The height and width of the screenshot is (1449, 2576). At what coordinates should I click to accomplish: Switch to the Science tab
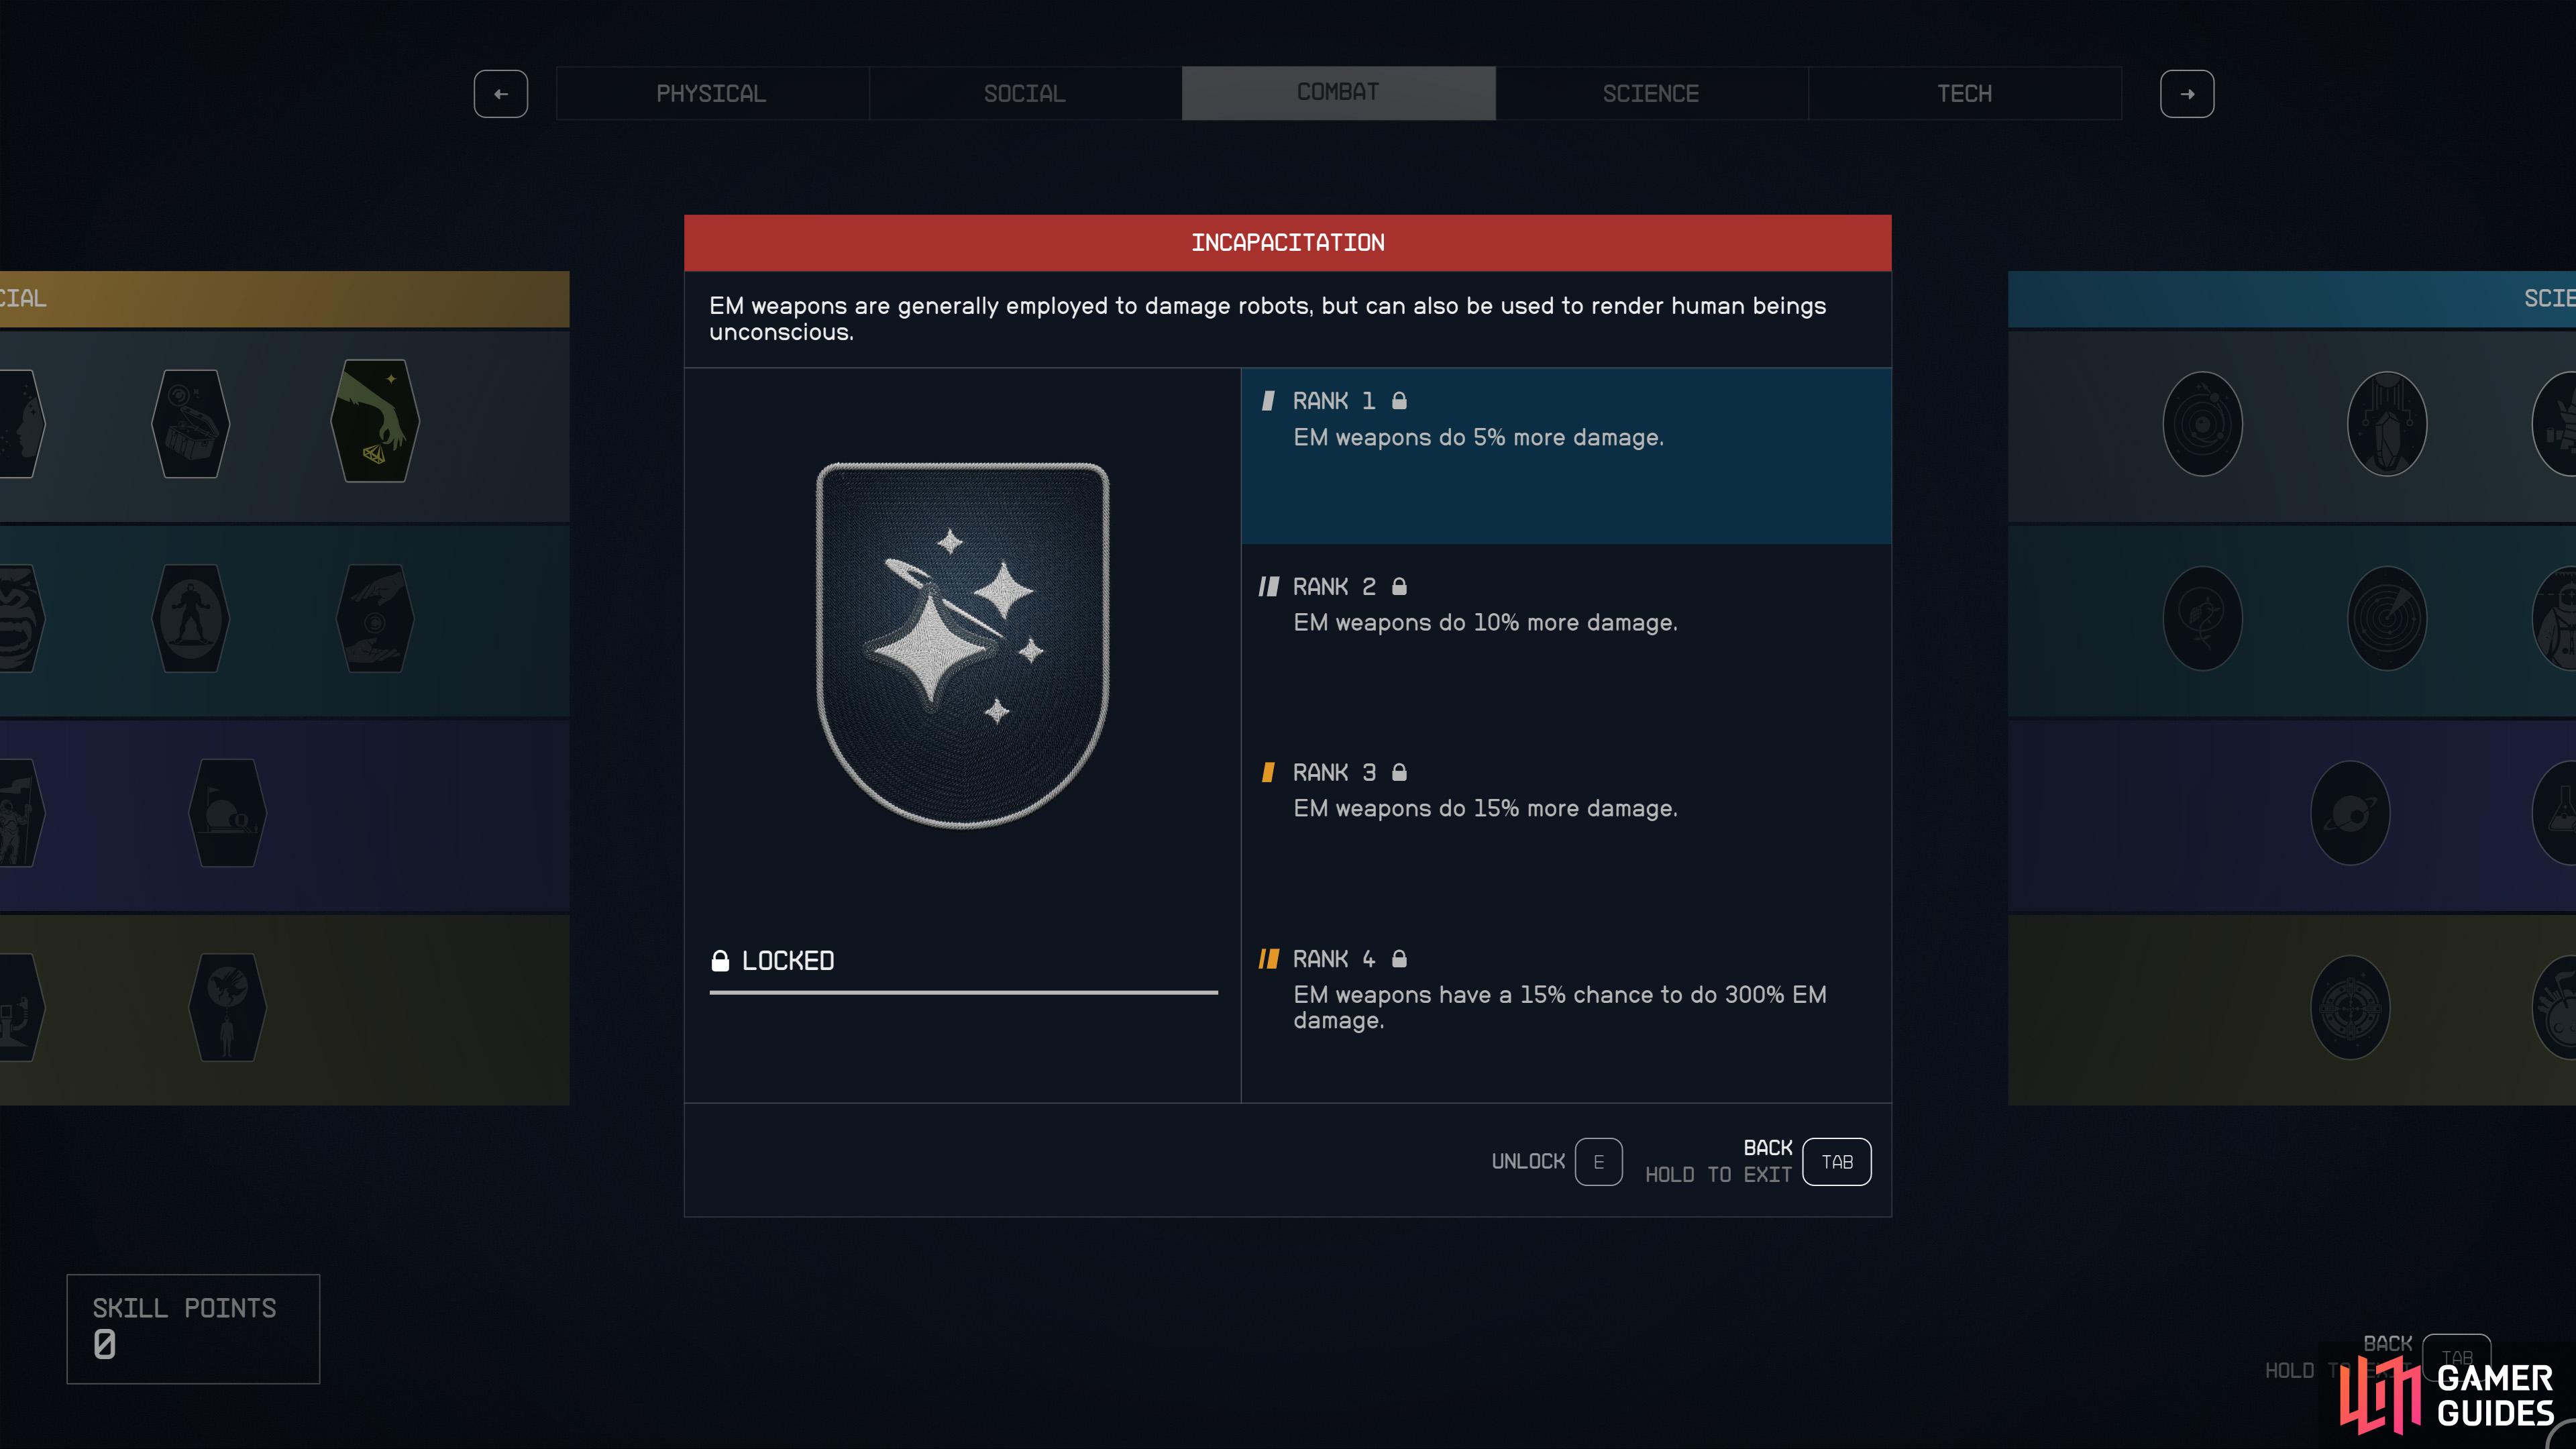(1651, 94)
